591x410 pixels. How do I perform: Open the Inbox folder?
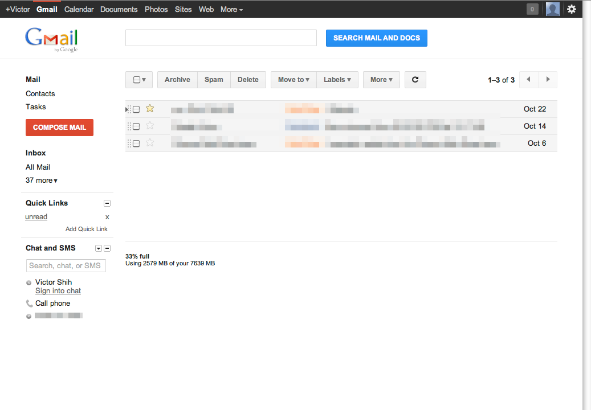click(36, 153)
